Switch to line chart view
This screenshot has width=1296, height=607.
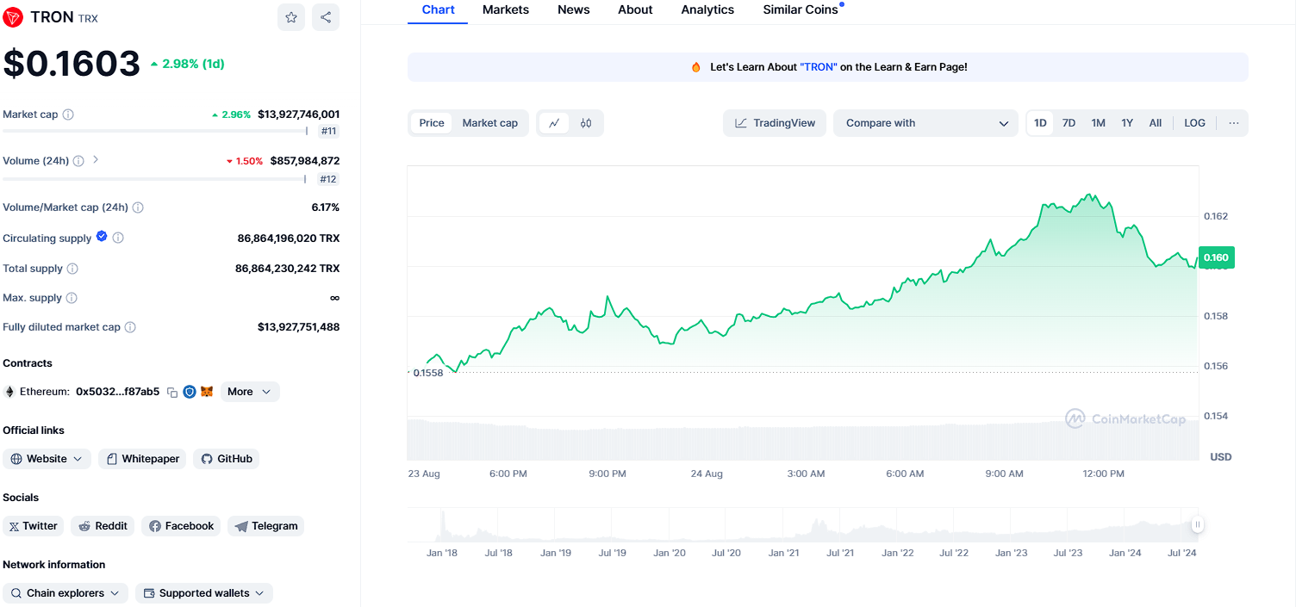(x=554, y=123)
